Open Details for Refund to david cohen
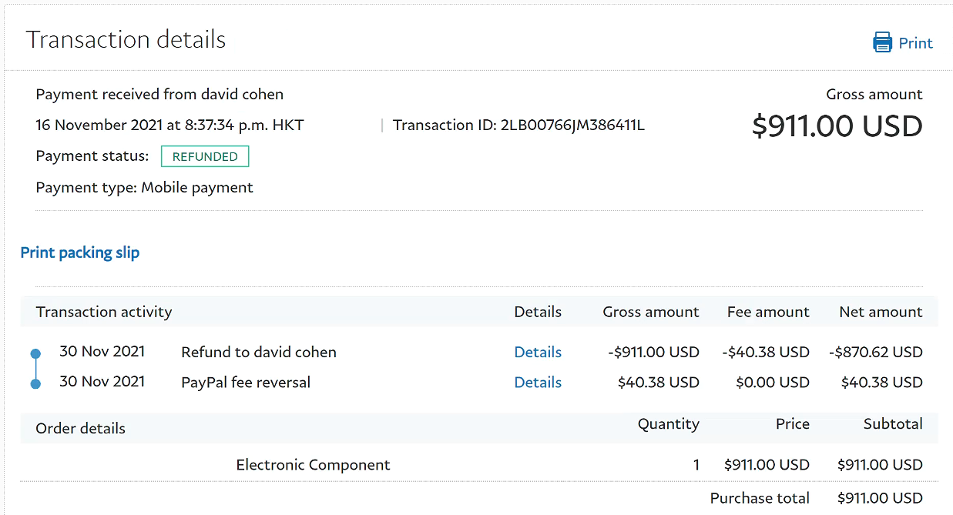Viewport: 953px width, 515px height. (x=538, y=352)
